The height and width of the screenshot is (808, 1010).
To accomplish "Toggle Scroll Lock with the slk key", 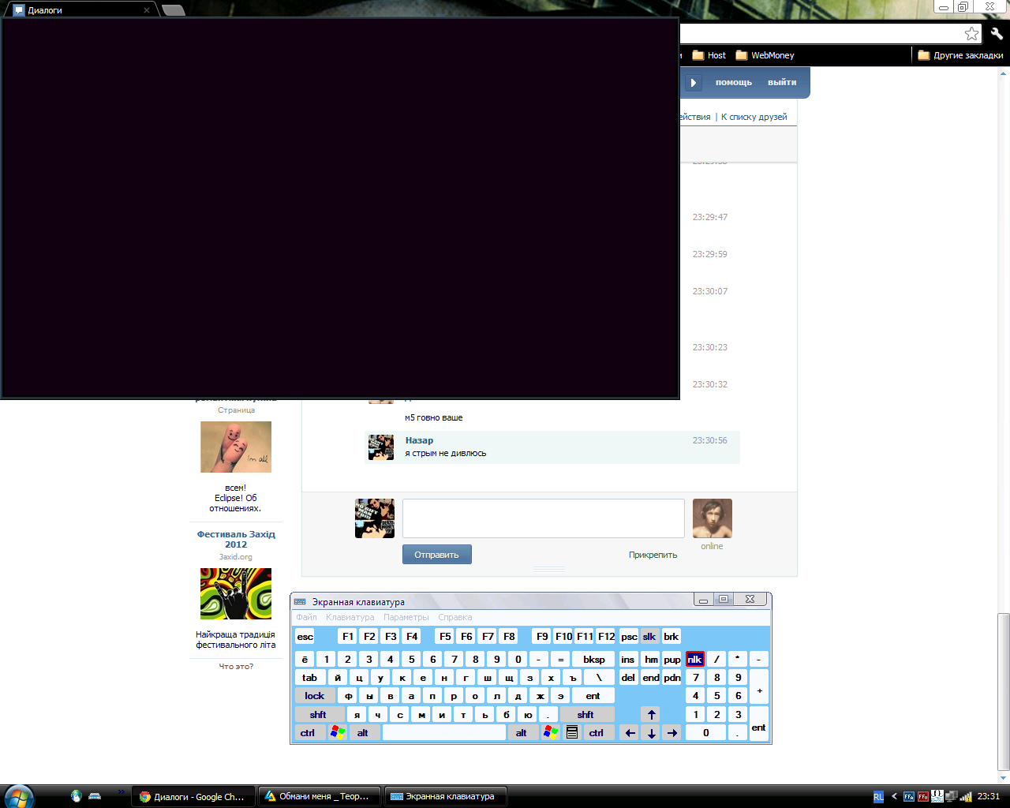I will click(649, 637).
